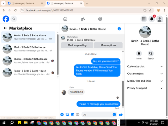The height and width of the screenshot is (126, 168).
Task: Click 'Thanks I'll message you in a moment' bubble
Action: click(x=98, y=104)
